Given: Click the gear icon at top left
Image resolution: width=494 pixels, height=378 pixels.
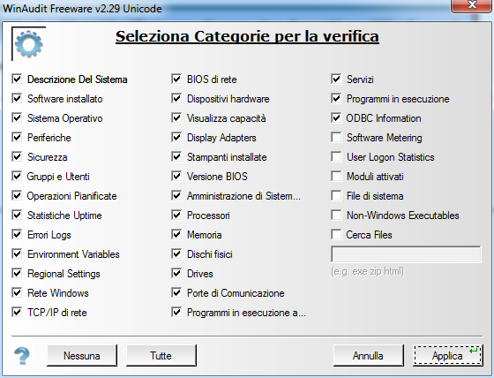Looking at the screenshot, I should [x=29, y=44].
